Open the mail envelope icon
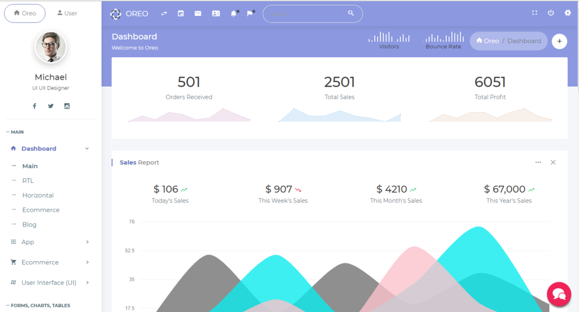This screenshot has width=579, height=312. (198, 13)
